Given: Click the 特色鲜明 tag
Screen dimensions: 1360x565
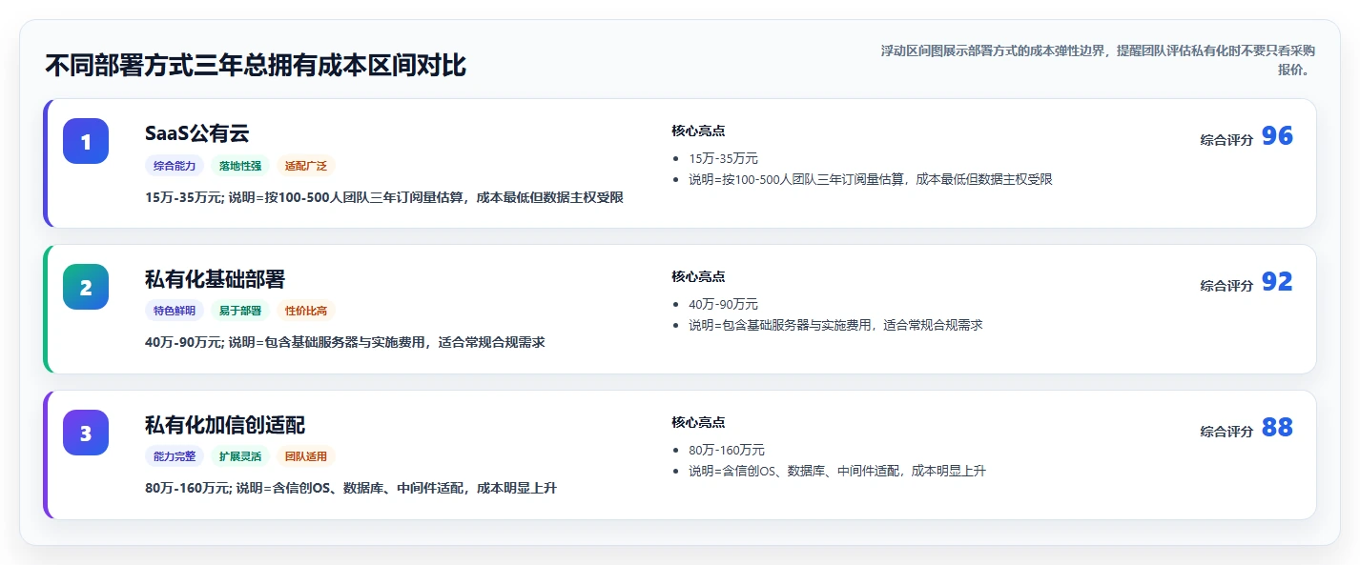Looking at the screenshot, I should coord(175,311).
